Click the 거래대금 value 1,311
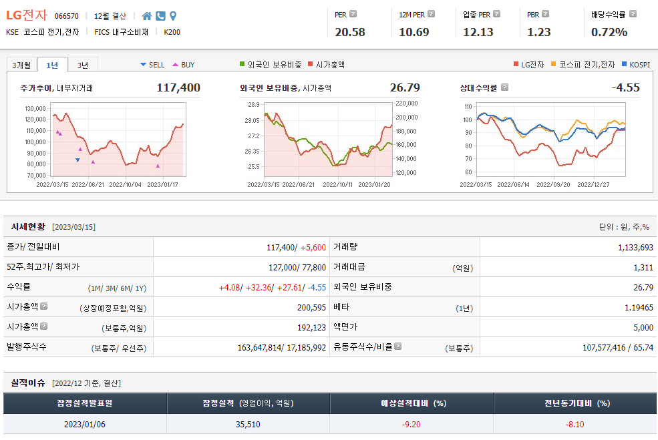658x440 pixels. (x=643, y=268)
